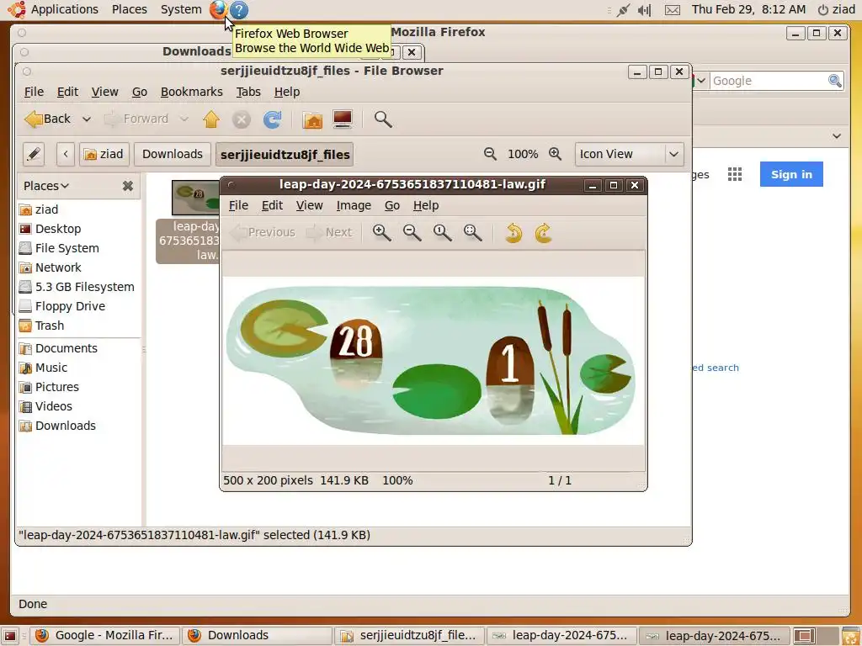Viewport: 862px width, 646px height.
Task: Zoom in on the image in the viewer
Action: pos(381,233)
